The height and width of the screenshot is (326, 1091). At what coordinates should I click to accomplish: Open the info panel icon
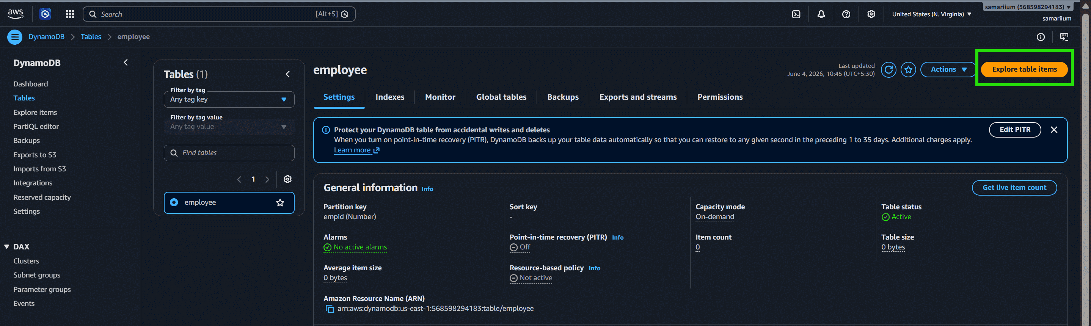click(1041, 37)
